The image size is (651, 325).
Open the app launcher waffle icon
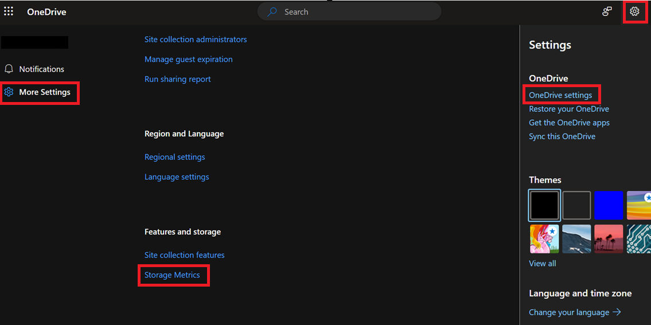pos(8,11)
